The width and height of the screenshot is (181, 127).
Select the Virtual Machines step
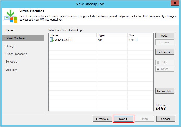pyautogui.click(x=16, y=38)
